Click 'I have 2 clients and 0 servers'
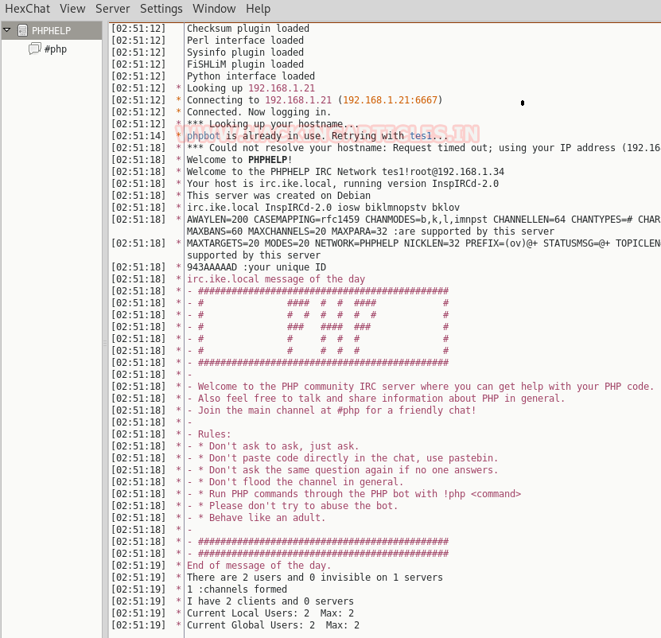The width and height of the screenshot is (661, 638). pos(270,601)
